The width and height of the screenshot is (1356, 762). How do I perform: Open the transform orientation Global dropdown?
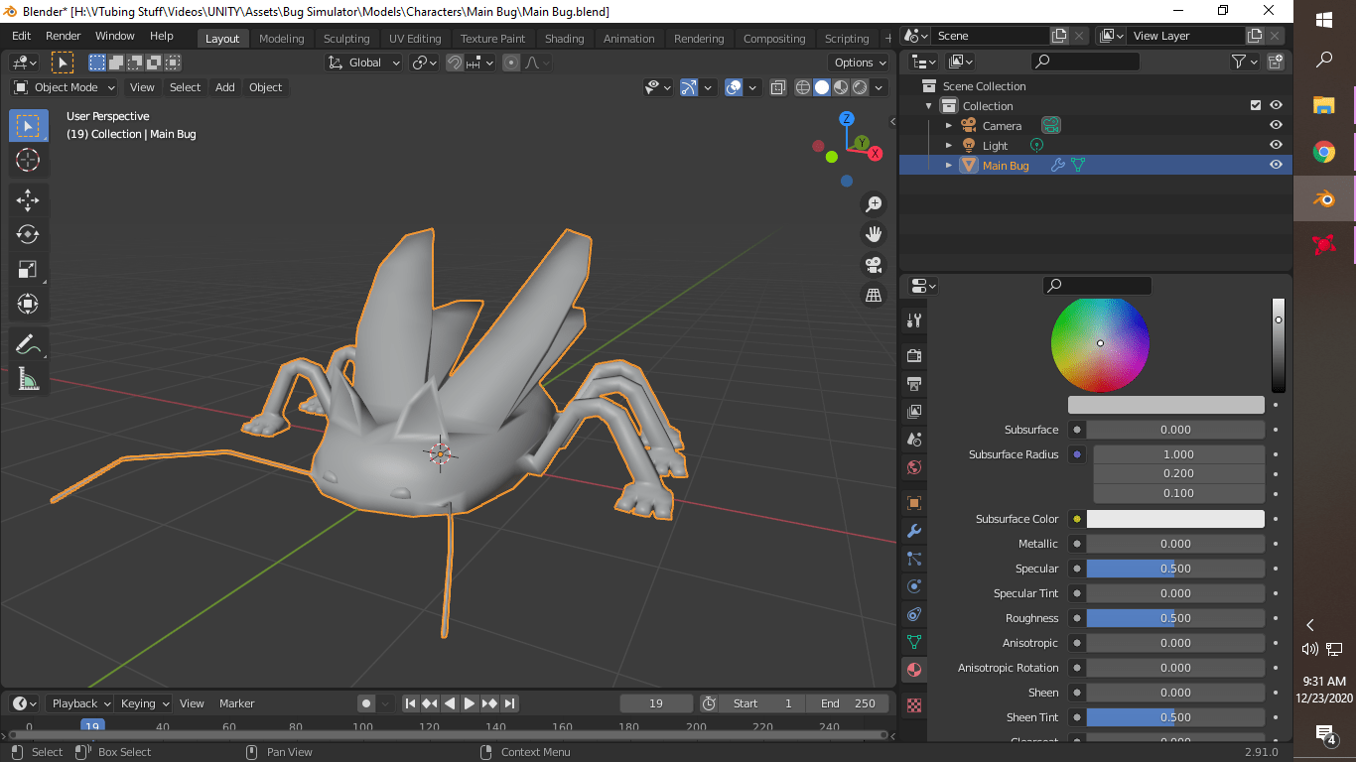pyautogui.click(x=363, y=62)
